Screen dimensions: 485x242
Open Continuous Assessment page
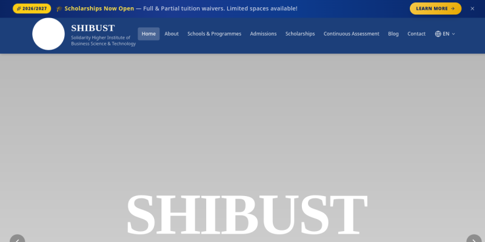click(x=352, y=34)
